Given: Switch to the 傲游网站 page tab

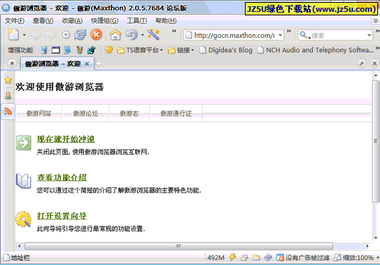Looking at the screenshot, I should point(38,113).
